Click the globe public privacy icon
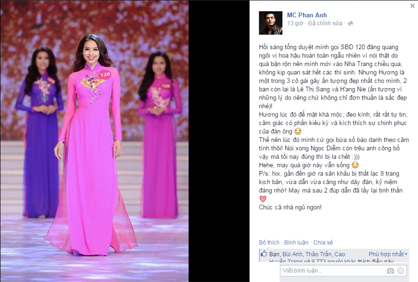This screenshot has height=282, width=418. coord(350,23)
